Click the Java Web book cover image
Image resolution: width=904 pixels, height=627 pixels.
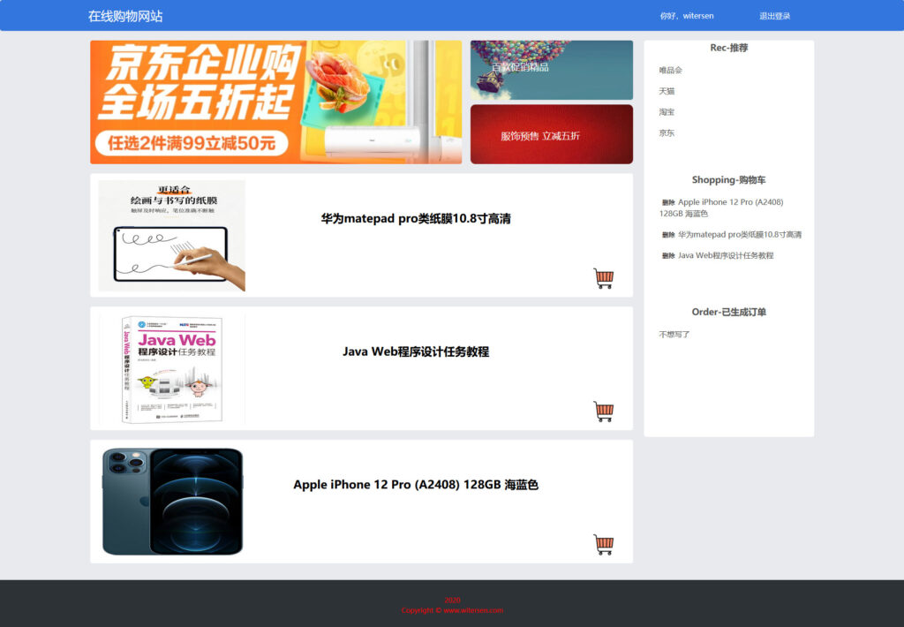click(171, 368)
